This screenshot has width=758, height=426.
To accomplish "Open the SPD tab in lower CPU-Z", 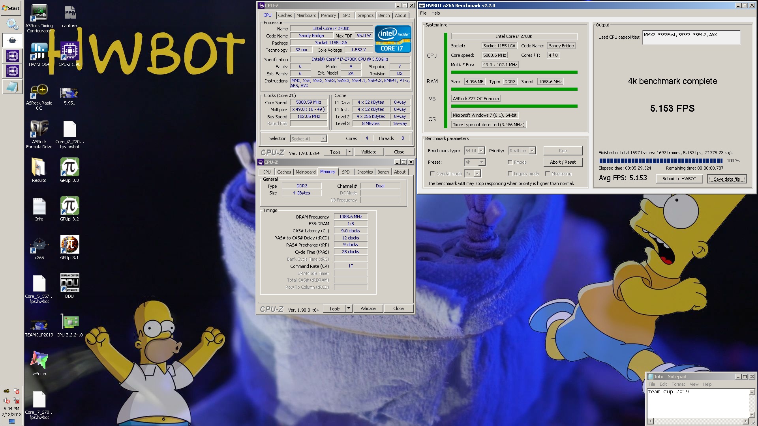I will pyautogui.click(x=346, y=172).
